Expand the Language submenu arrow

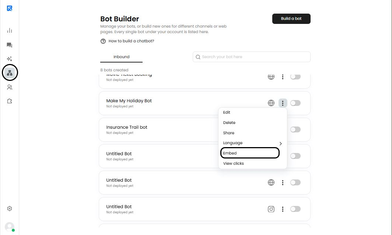coord(281,143)
